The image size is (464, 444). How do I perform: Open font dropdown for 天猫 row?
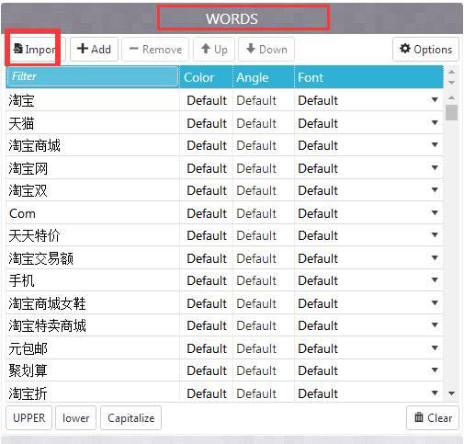[x=435, y=122]
